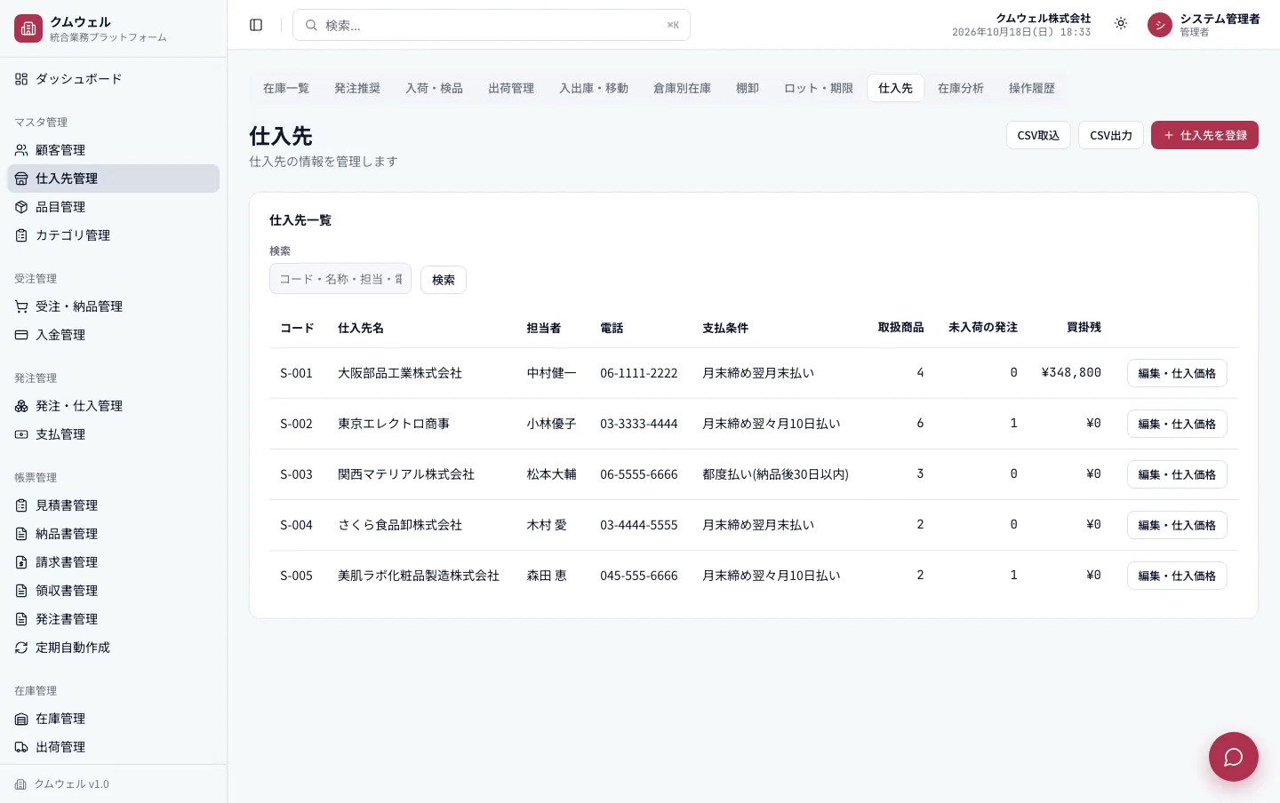Screen dimensions: 1280x803
Task: Open 納品書管理 in the sidebar
Action: [x=113, y=534]
